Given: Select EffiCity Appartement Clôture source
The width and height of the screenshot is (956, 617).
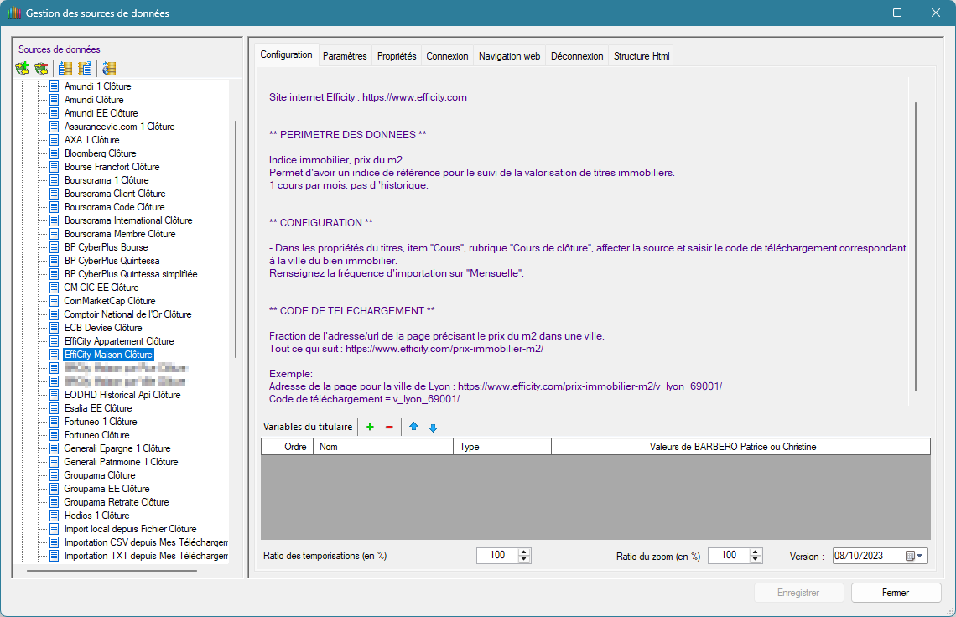Looking at the screenshot, I should click(119, 341).
